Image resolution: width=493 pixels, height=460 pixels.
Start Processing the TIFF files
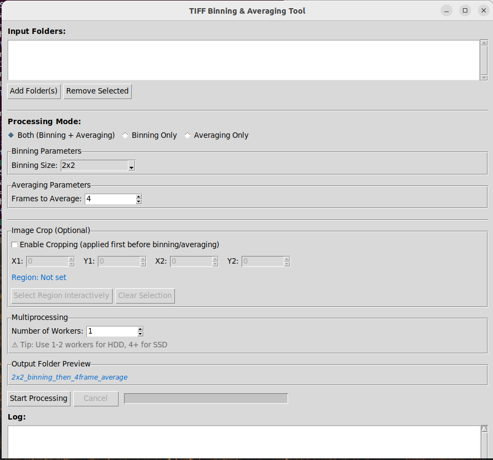[x=38, y=398]
